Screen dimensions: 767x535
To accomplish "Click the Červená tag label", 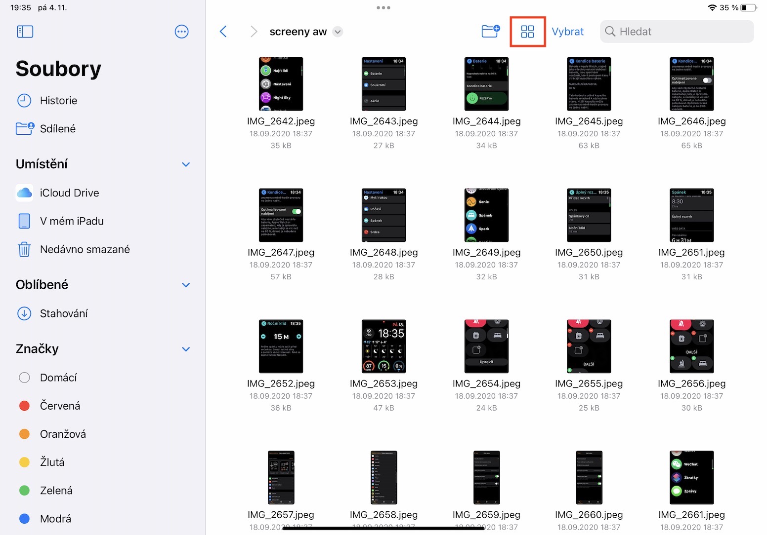I will point(60,406).
